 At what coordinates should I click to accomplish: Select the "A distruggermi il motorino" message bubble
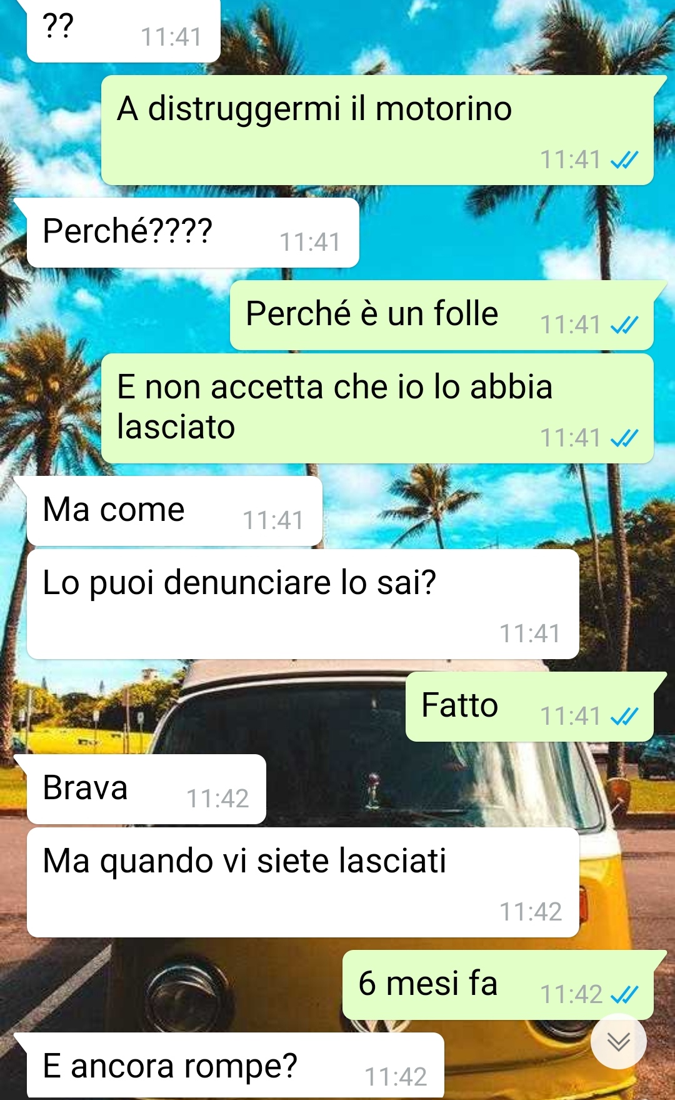pyautogui.click(x=377, y=130)
